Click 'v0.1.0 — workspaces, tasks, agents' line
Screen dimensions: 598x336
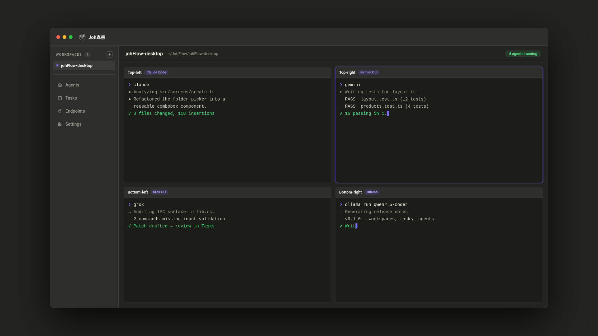pyautogui.click(x=389, y=219)
